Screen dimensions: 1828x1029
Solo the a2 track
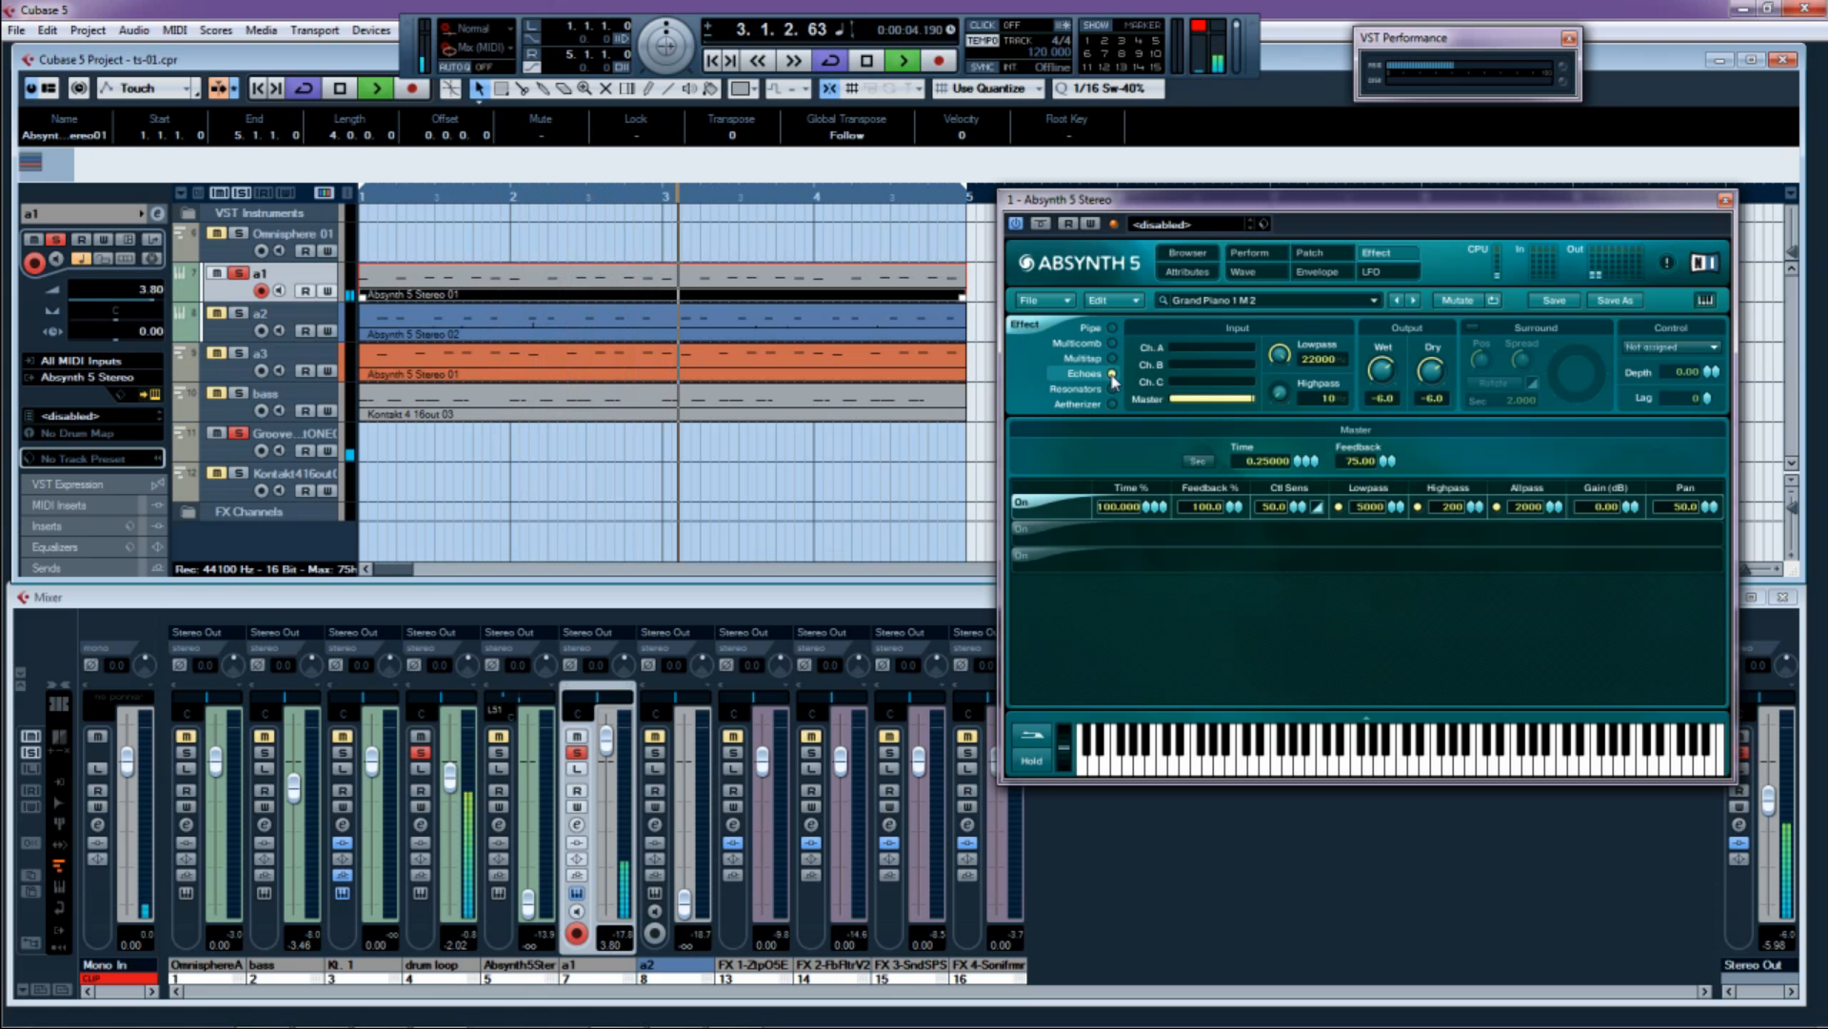point(239,313)
